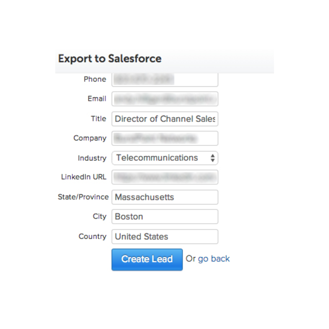The image size is (329, 329).
Task: Select the Email input field
Action: (164, 99)
